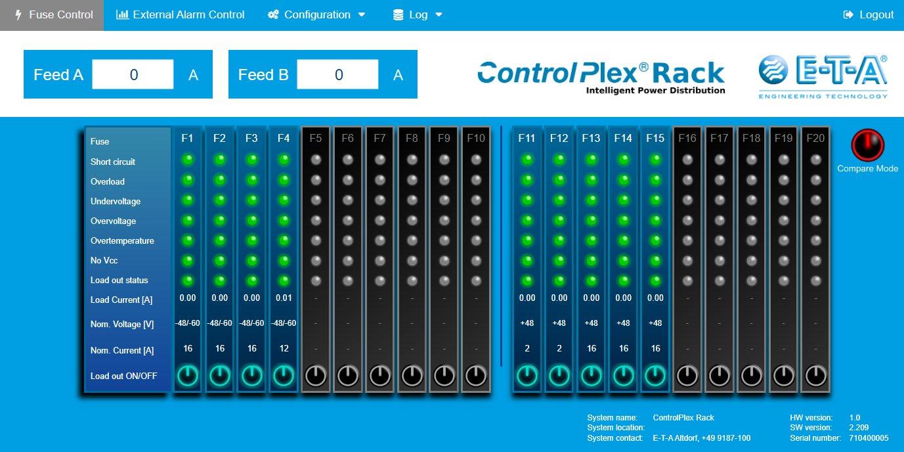
Task: Click F3 Overvoltage green LED
Action: tap(252, 220)
